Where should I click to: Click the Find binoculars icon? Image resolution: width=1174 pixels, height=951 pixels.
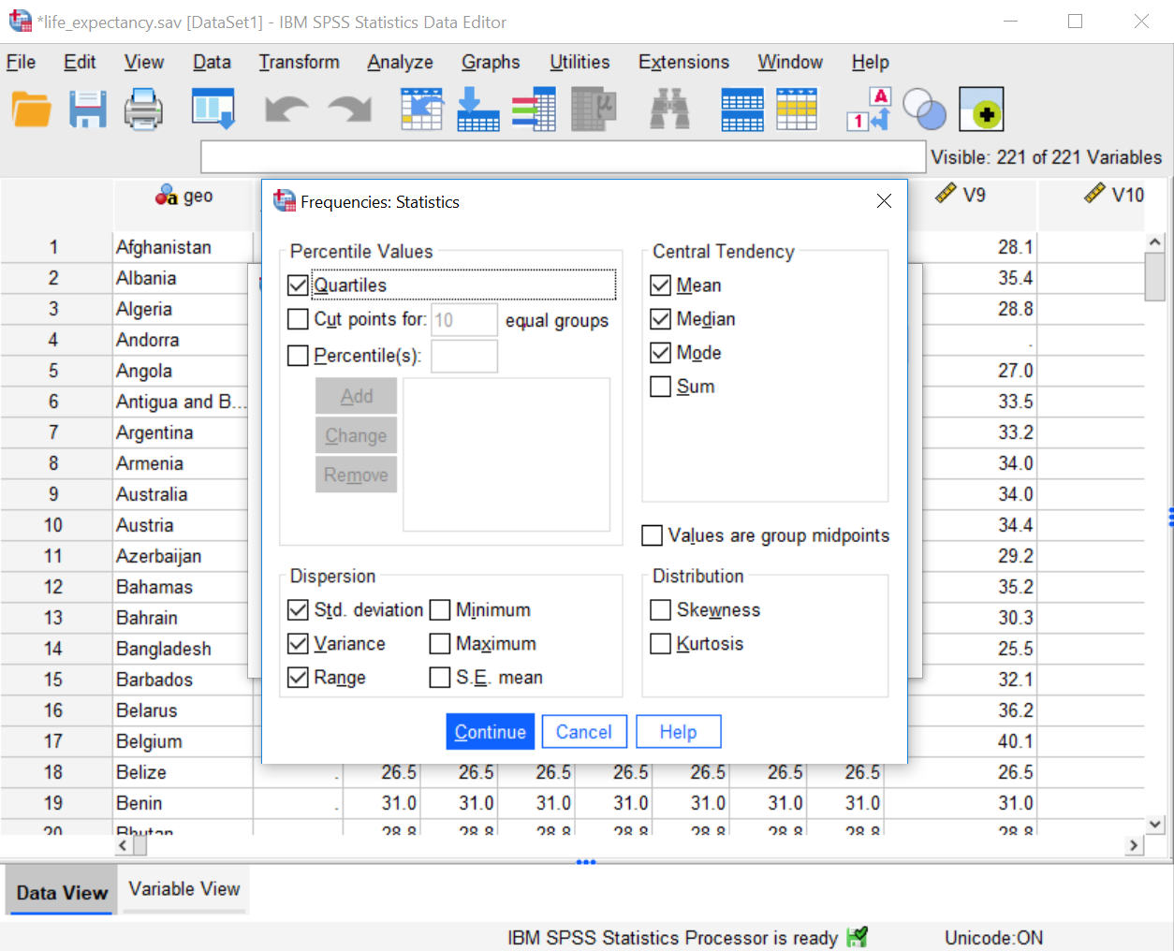669,110
